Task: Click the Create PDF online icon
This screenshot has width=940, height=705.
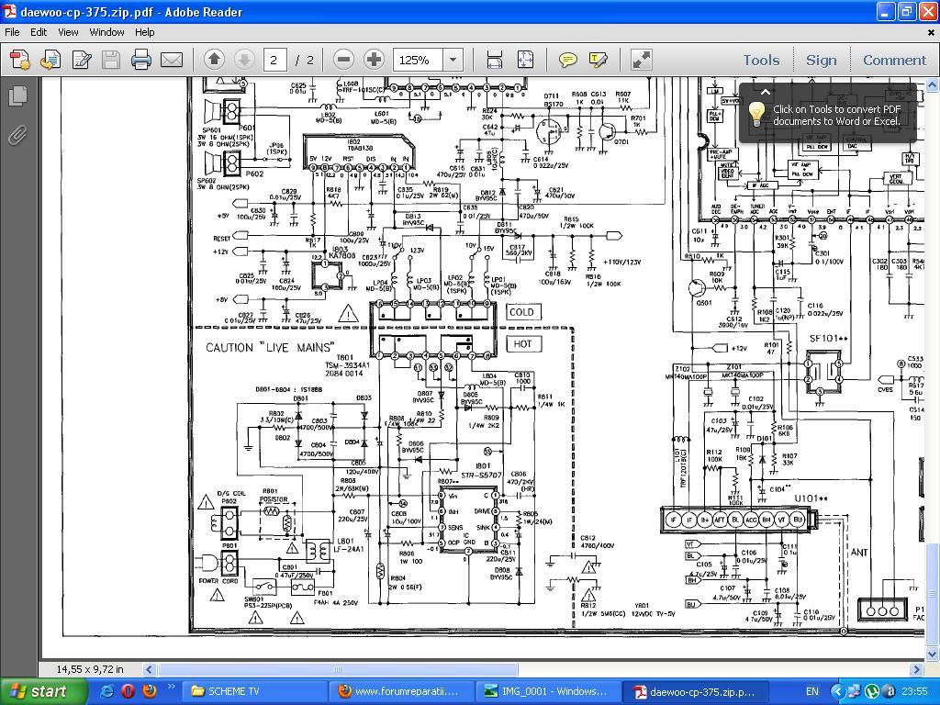Action: coord(20,60)
